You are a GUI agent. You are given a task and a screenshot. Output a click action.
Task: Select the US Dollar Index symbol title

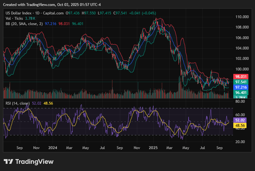point(19,13)
